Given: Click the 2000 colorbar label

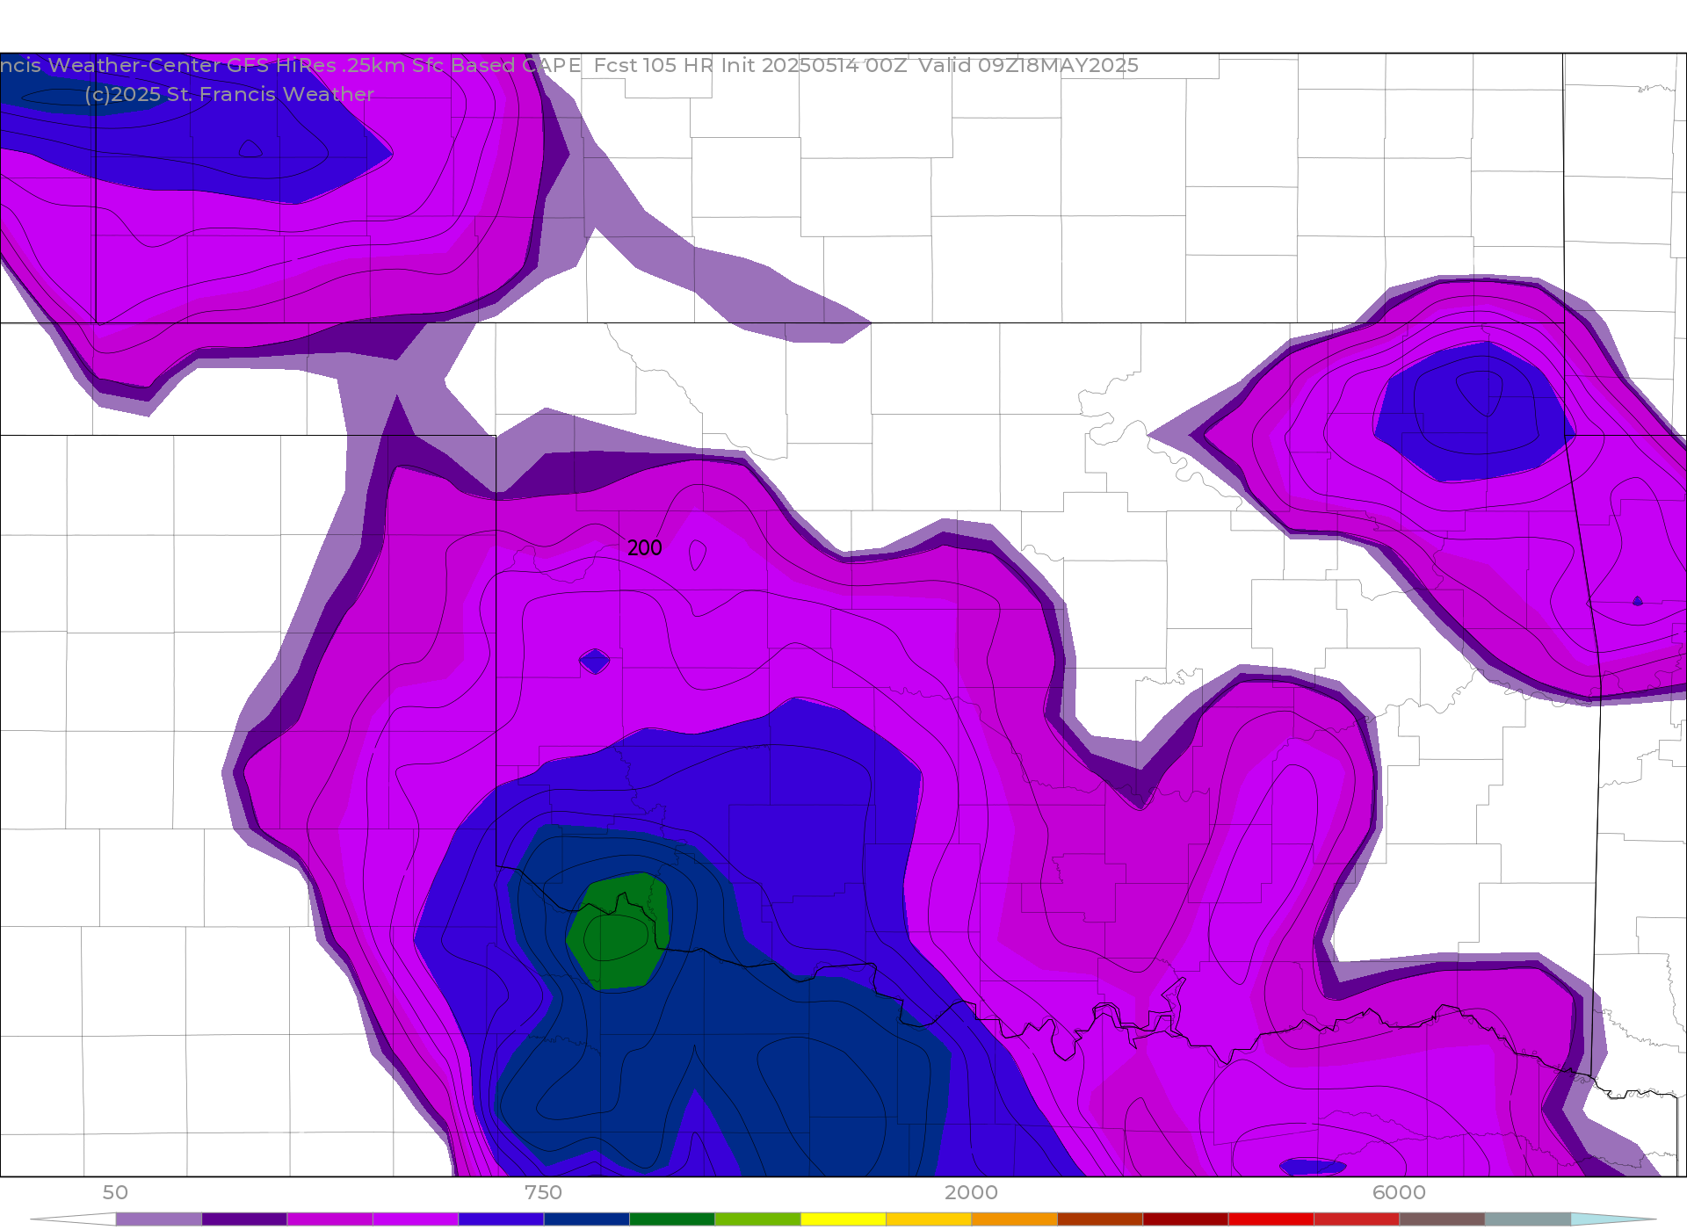Looking at the screenshot, I should [971, 1192].
